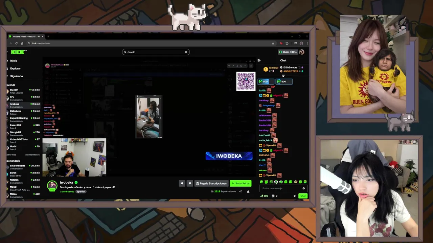Open the emoji picker in message box
The width and height of the screenshot is (433, 243).
click(x=303, y=188)
